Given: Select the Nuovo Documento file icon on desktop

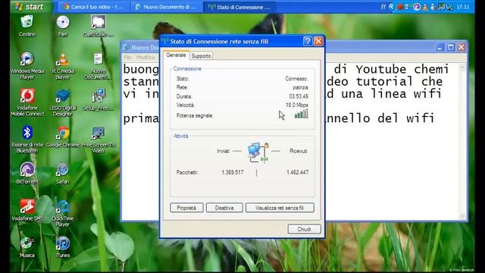Looking at the screenshot, I should click(98, 66).
